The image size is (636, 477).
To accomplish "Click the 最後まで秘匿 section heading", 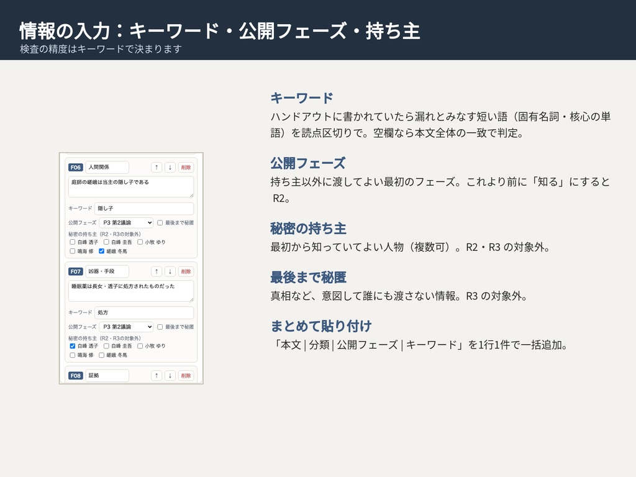I will pos(308,278).
